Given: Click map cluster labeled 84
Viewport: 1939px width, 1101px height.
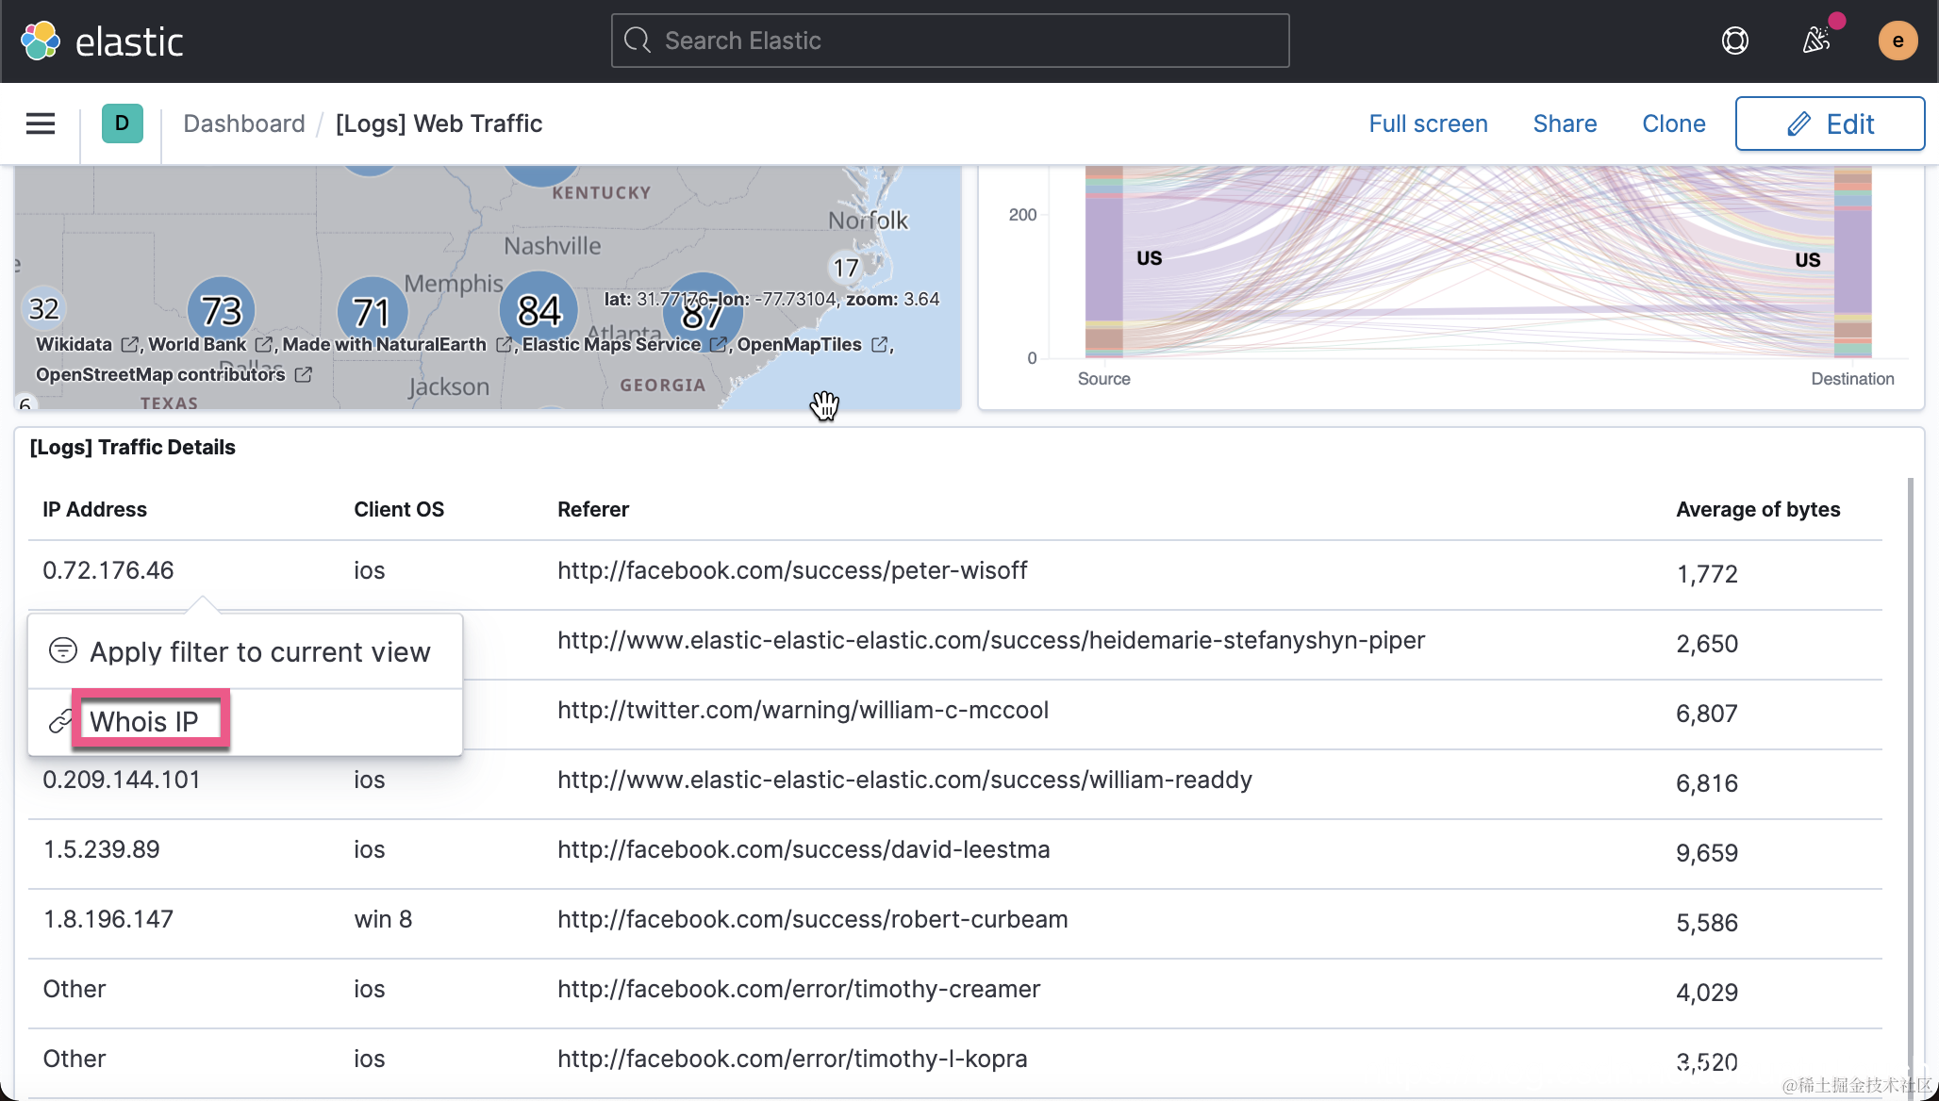Looking at the screenshot, I should pyautogui.click(x=539, y=310).
